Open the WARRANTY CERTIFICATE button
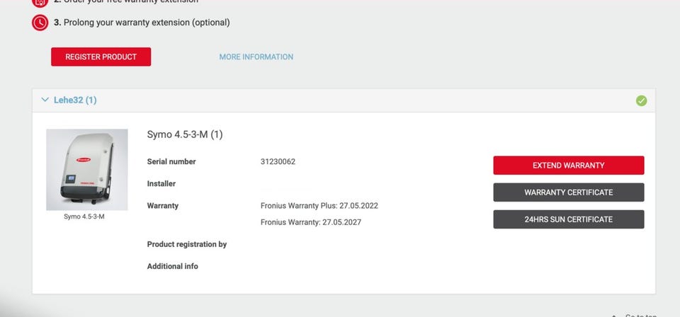 [x=569, y=192]
